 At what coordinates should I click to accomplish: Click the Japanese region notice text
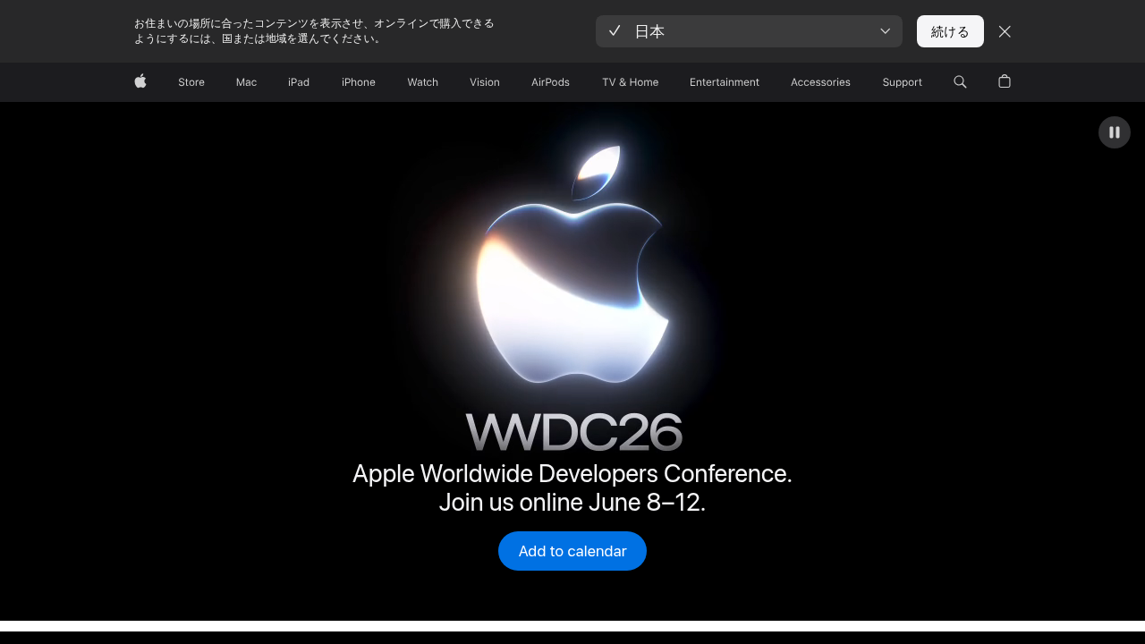pyautogui.click(x=314, y=31)
